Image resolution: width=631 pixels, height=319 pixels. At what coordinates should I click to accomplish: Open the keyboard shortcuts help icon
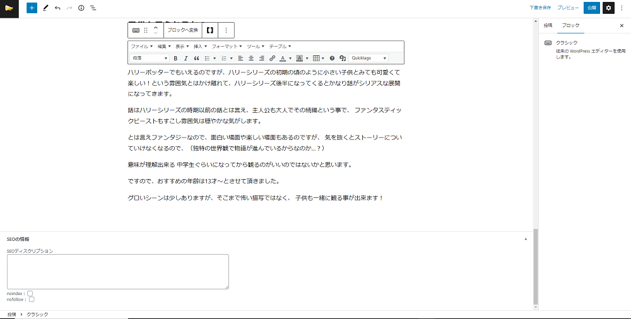tap(332, 59)
